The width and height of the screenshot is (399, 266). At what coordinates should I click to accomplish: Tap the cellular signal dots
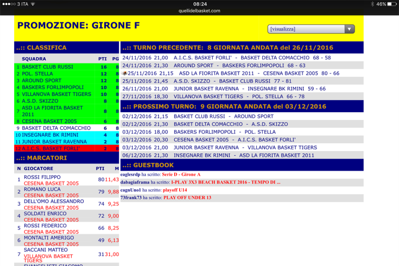tap(9, 4)
